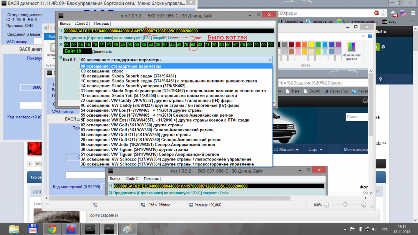Open the Action Center flag icon
Screen dimensions: 418x235
tap(353, 229)
